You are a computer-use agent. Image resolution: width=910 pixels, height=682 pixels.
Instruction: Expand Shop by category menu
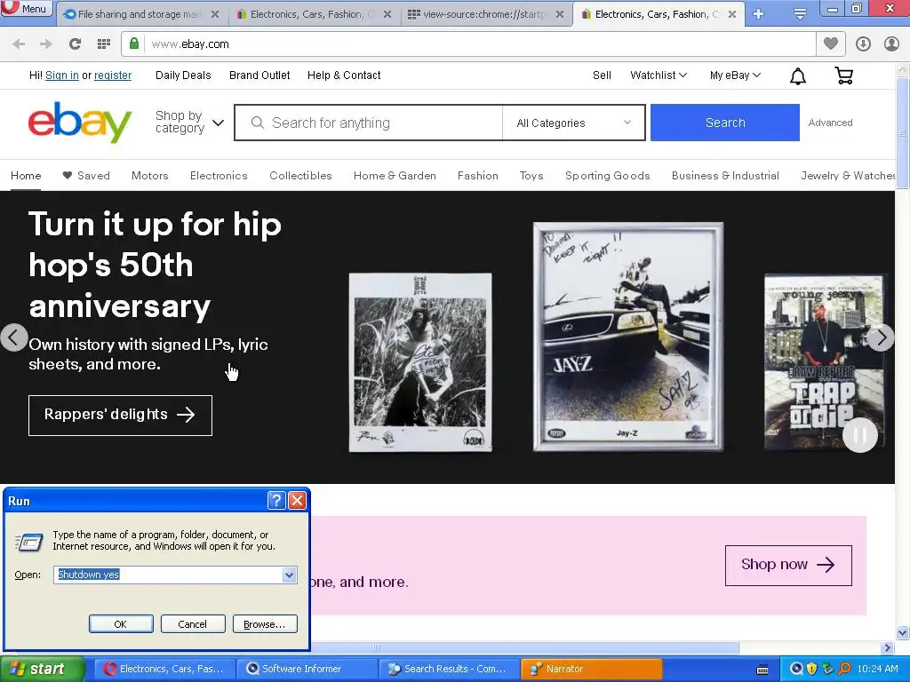click(x=189, y=123)
